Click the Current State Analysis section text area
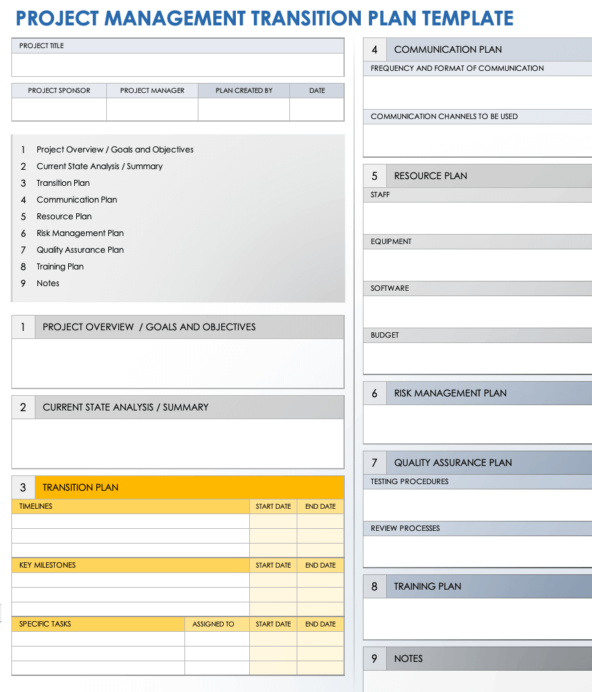Screen dimensions: 592x692 pos(178,443)
